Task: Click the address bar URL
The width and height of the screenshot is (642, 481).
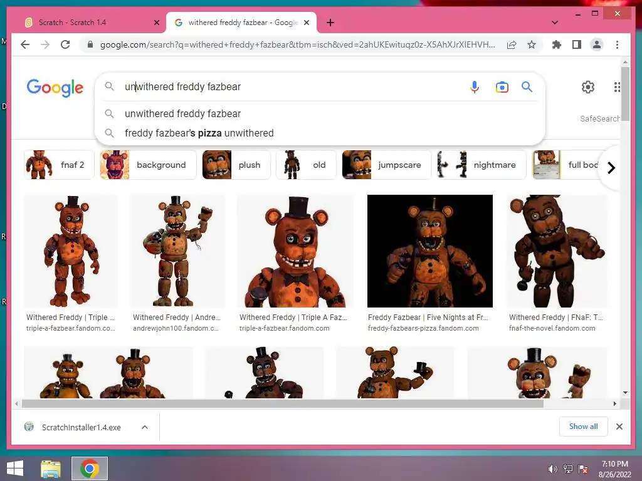Action: [x=297, y=44]
